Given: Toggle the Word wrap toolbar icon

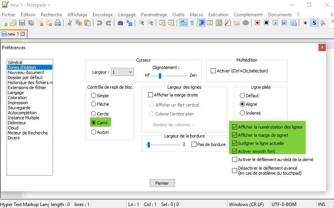Looking at the screenshot, I should pyautogui.click(x=183, y=23).
